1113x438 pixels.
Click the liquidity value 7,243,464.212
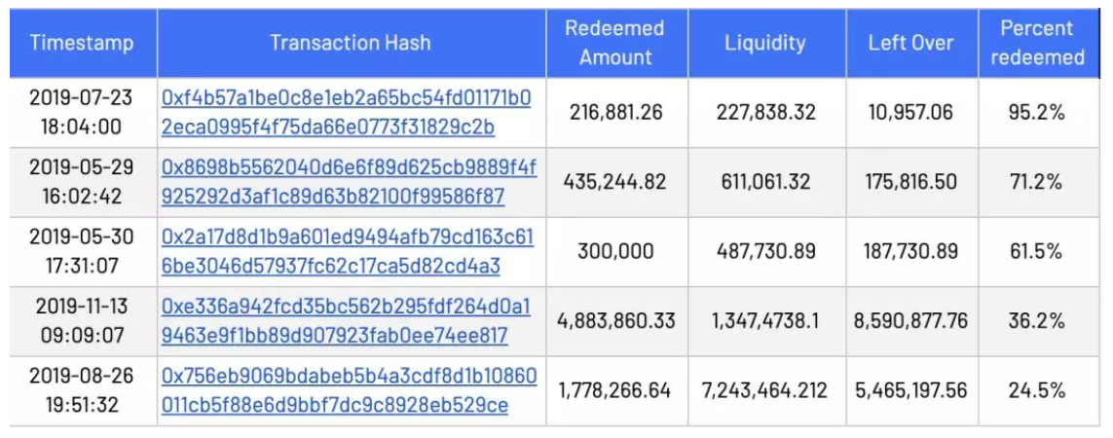pyautogui.click(x=765, y=389)
